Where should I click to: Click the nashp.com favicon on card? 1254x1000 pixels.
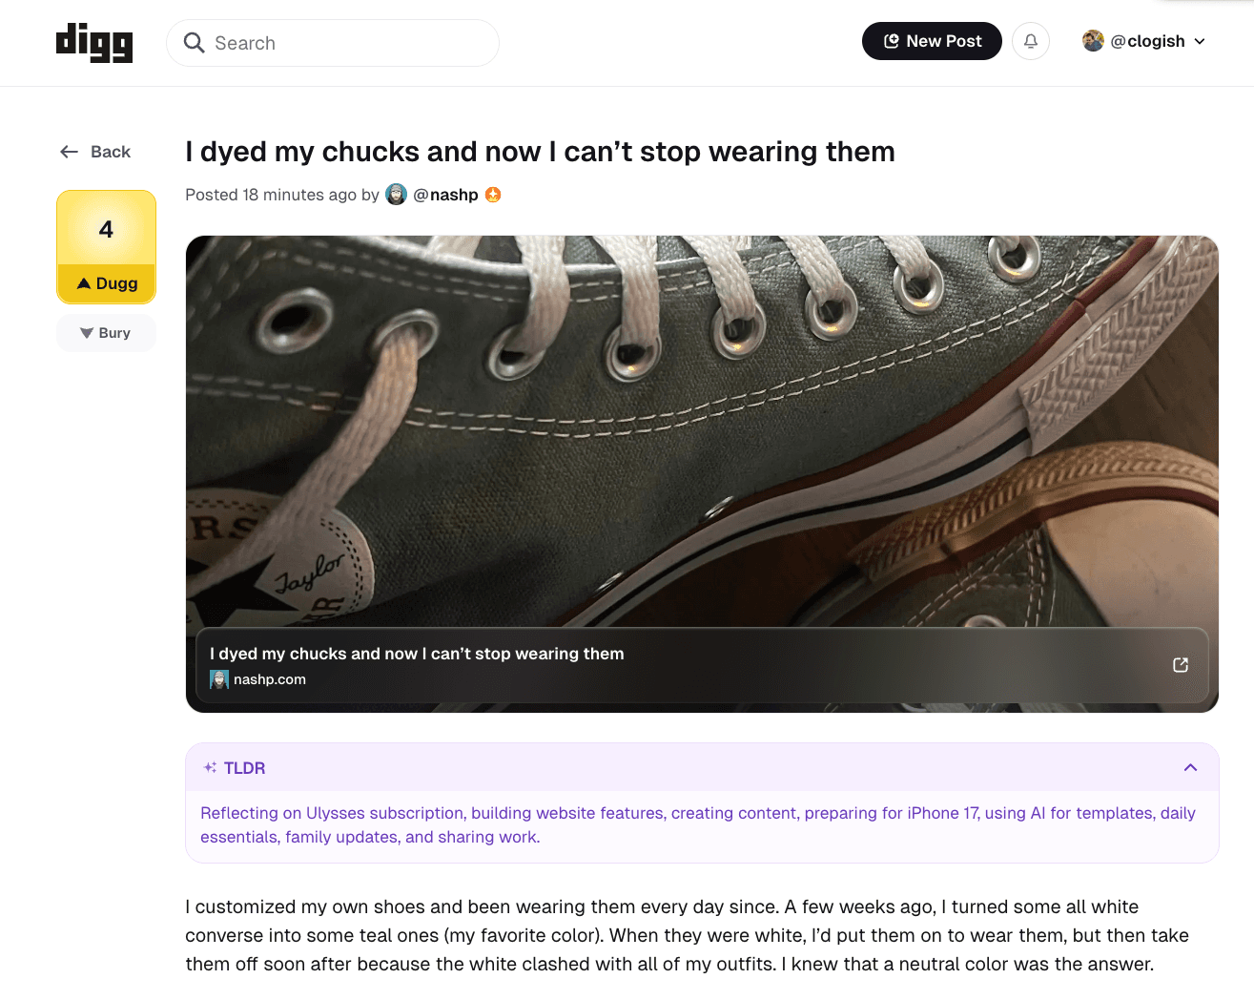[x=219, y=679]
